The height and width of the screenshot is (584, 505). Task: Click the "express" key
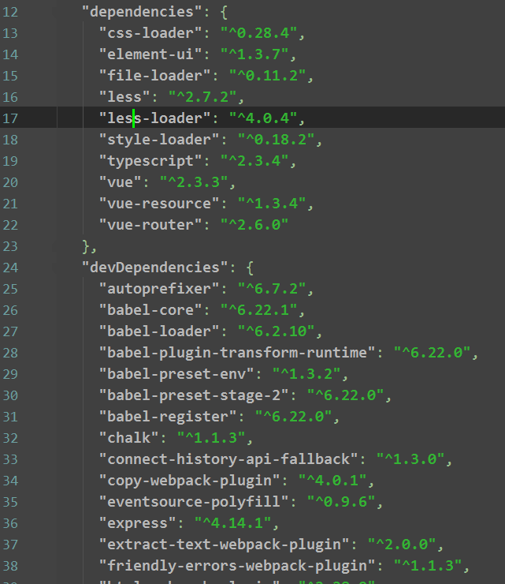(137, 523)
